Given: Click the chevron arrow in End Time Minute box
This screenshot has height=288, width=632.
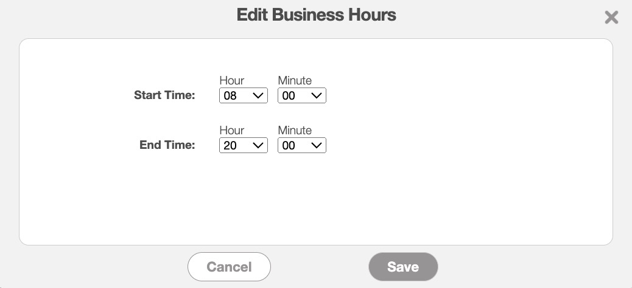Looking at the screenshot, I should [316, 145].
